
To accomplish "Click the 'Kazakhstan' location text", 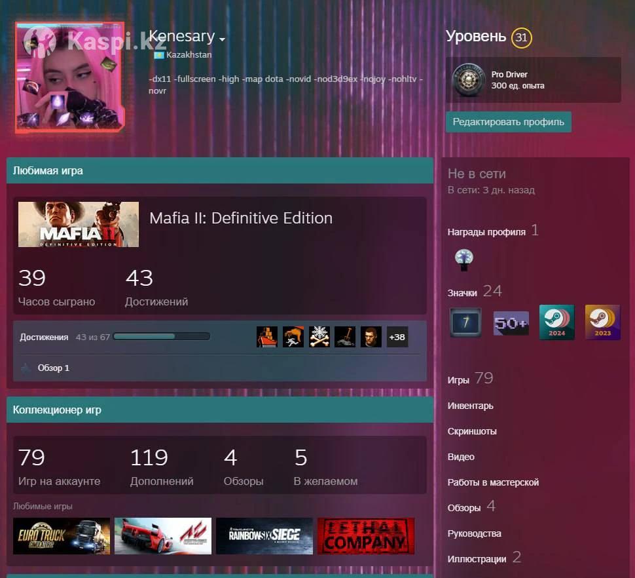I will (x=189, y=54).
